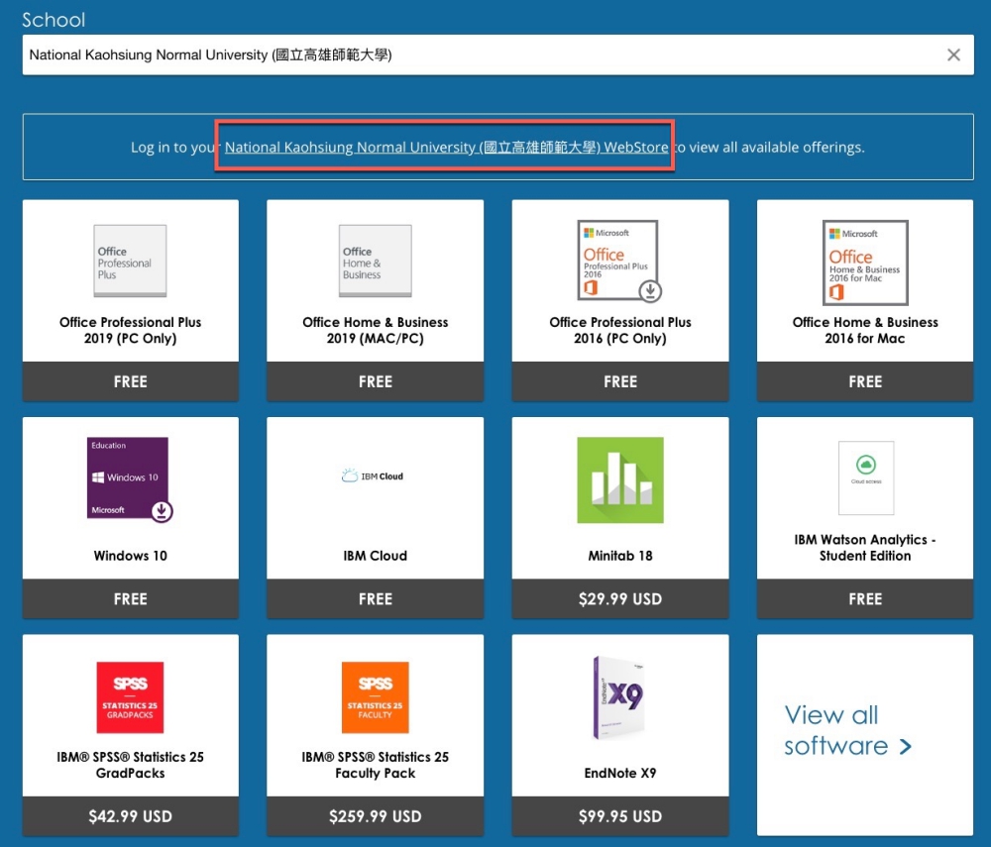This screenshot has height=847, width=991.
Task: Open the National Kaohsiung Normal University WebStore link
Action: pyautogui.click(x=446, y=148)
